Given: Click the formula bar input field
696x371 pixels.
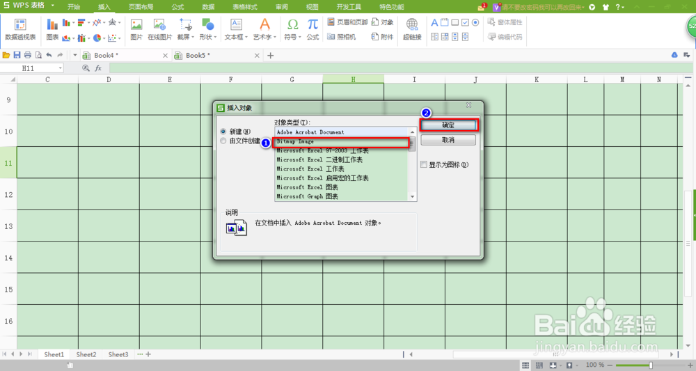Looking at the screenshot, I should [x=401, y=68].
